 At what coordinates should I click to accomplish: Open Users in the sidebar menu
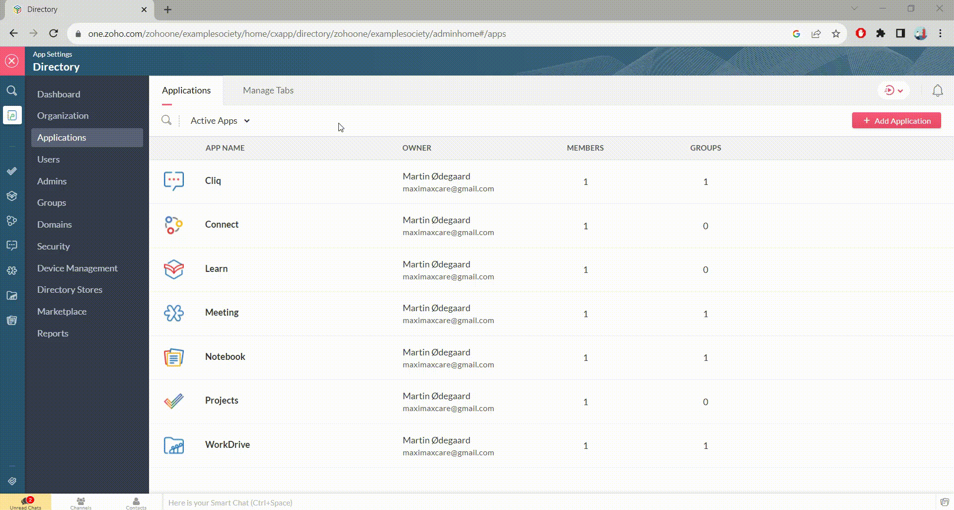pos(48,160)
